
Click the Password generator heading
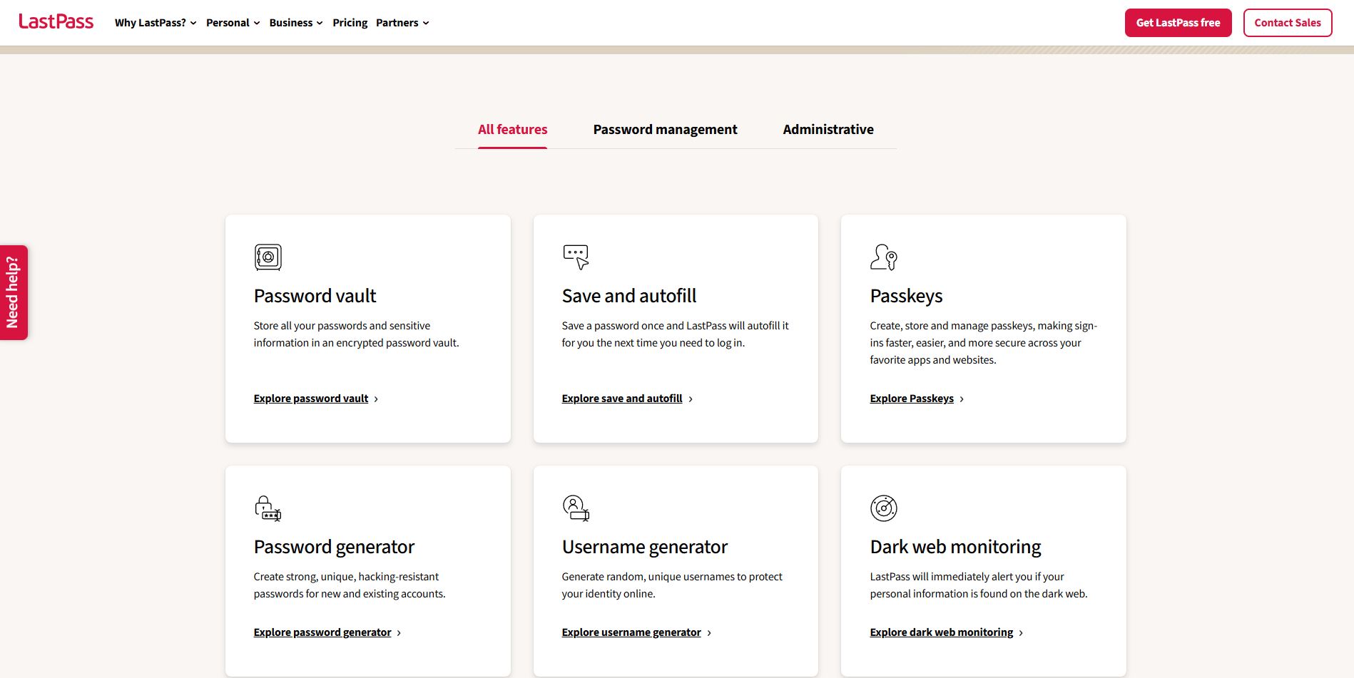334,547
